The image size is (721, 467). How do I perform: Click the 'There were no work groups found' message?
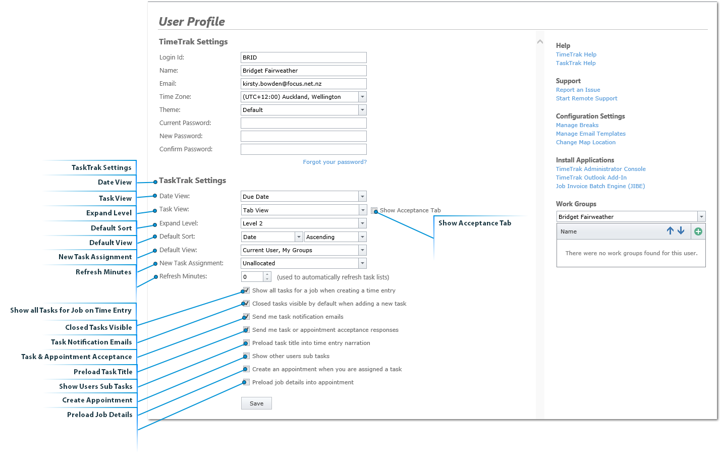click(631, 253)
